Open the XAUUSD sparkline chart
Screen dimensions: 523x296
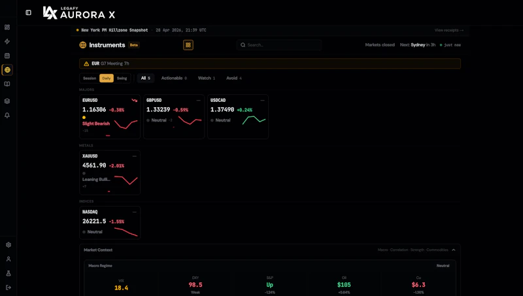[126, 180]
